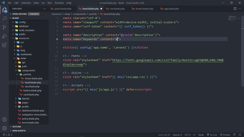Screen dimensions: 244x137
Task: Open the Go menu
Action: [x=43, y=3]
